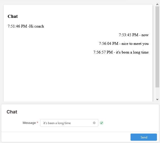Click the Message field label
This screenshot has height=143, width=160.
pos(29,123)
